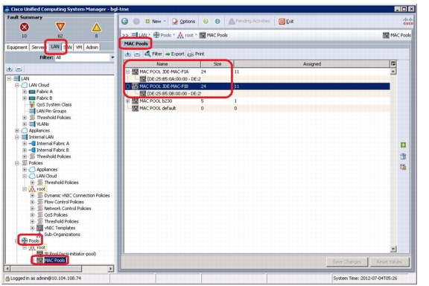This screenshot has width=429, height=286.
Task: Switch to the VM tab
Action: click(79, 48)
